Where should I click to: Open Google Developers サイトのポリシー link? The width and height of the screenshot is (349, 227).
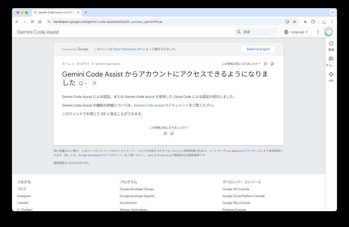coord(101,155)
